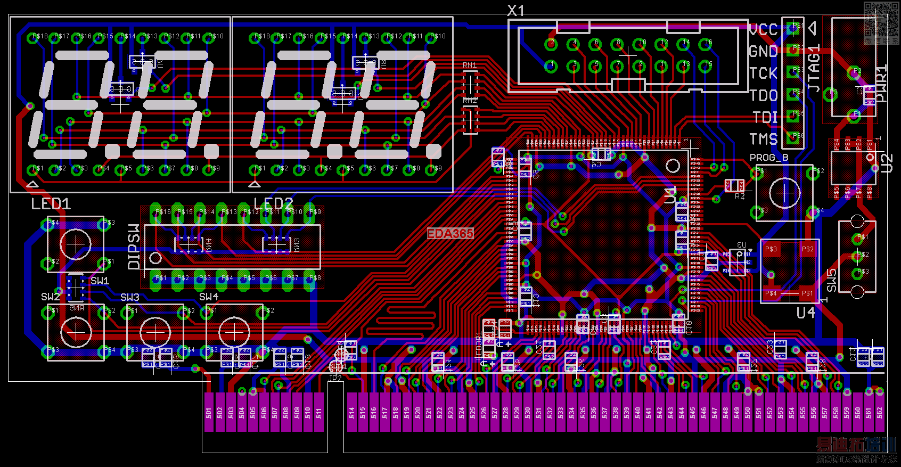Select the R2 resistor label
This screenshot has width=901, height=467.
pos(740,196)
